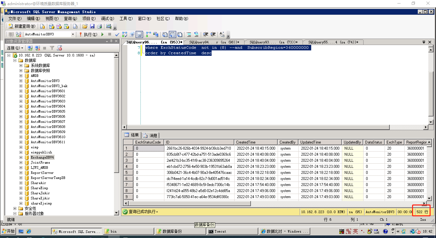Open the Query Options icon

pos(132,34)
